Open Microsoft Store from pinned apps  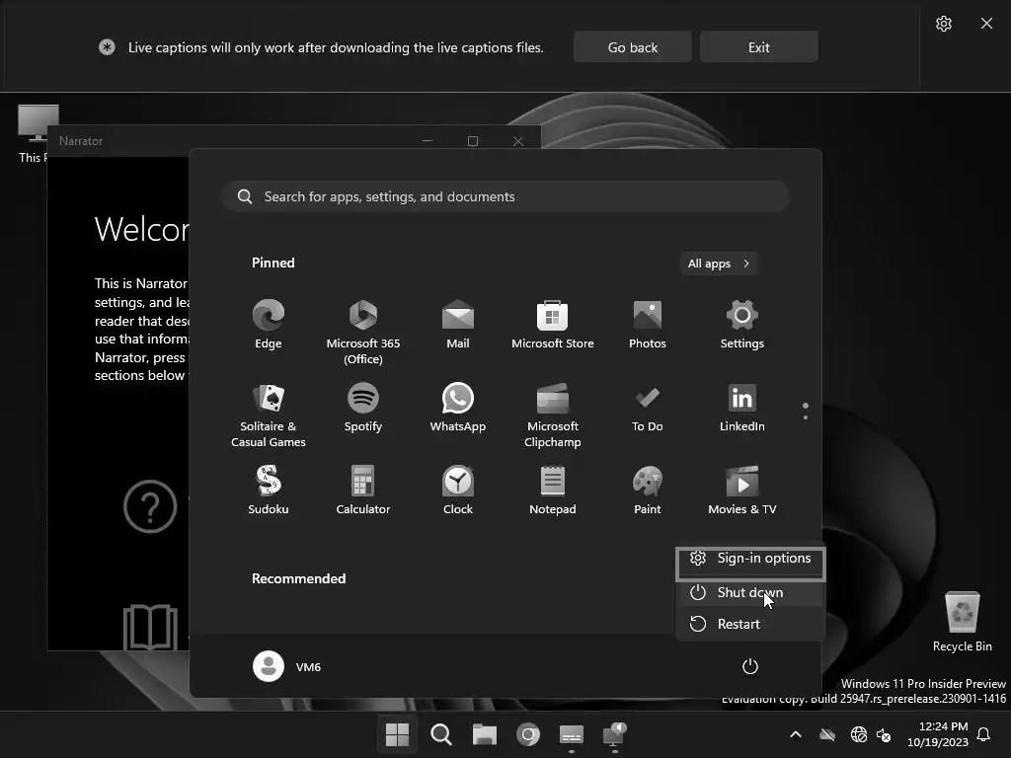[553, 324]
